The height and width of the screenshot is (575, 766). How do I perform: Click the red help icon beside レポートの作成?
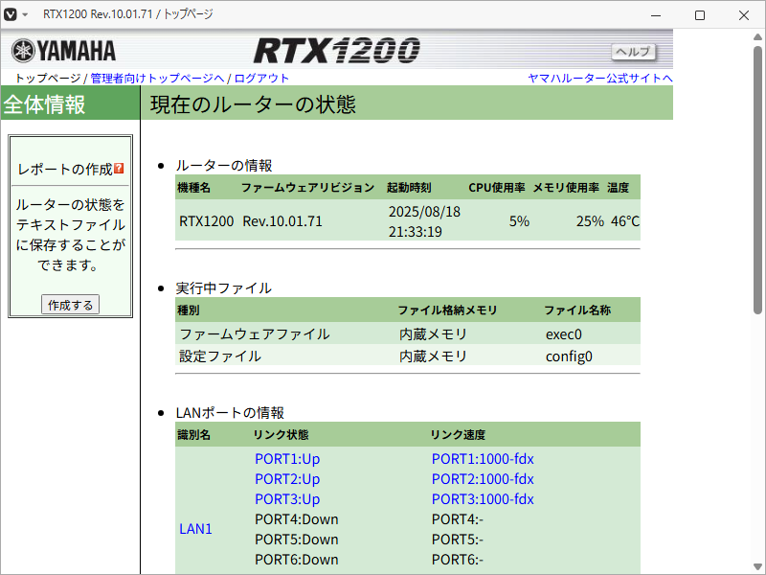[119, 169]
